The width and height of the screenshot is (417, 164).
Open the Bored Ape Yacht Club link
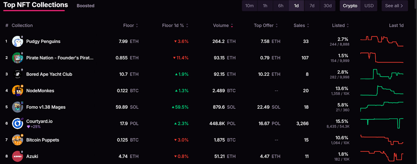point(49,74)
